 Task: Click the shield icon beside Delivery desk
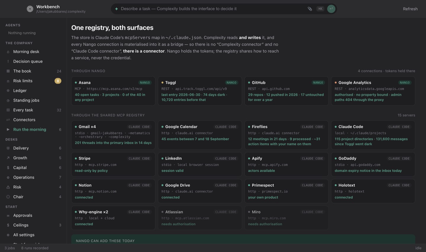(x=8, y=148)
